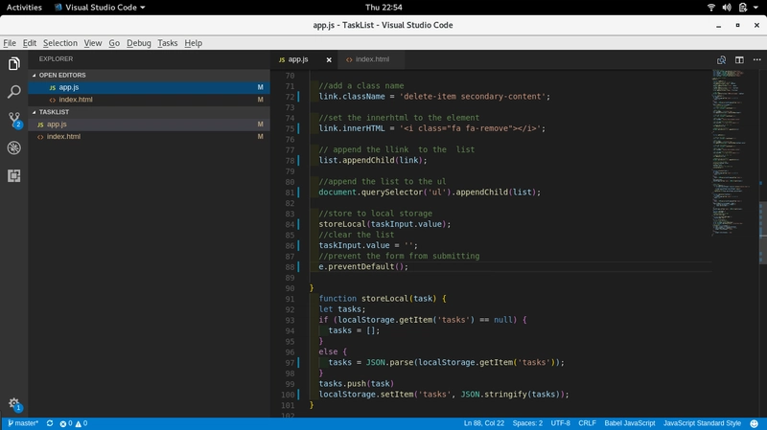Open the Explorer view icon
Image resolution: width=767 pixels, height=430 pixels.
point(14,63)
